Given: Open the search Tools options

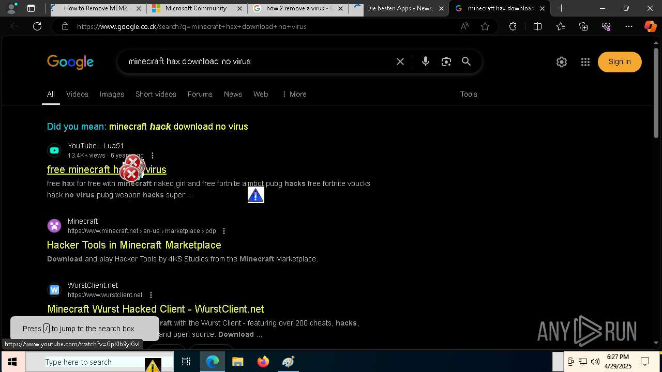Looking at the screenshot, I should point(469,94).
